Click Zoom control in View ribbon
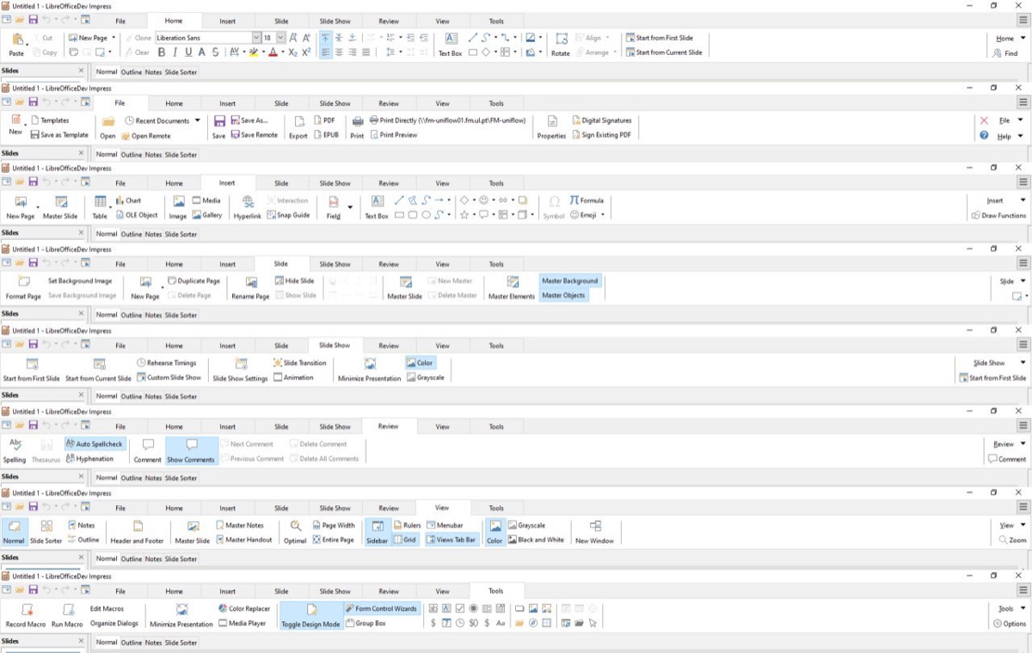Screen dimensions: 1032x653 (x=1012, y=539)
